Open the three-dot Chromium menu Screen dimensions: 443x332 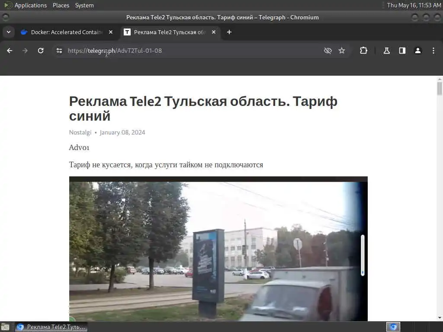pos(433,51)
